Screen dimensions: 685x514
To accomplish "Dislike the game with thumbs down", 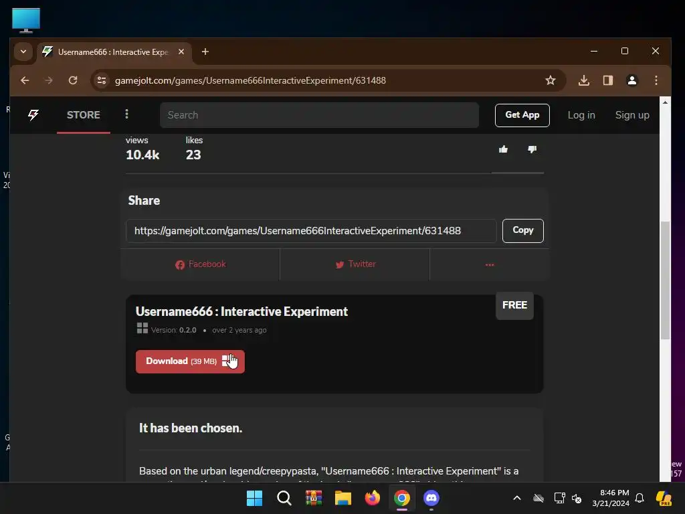I will (532, 149).
